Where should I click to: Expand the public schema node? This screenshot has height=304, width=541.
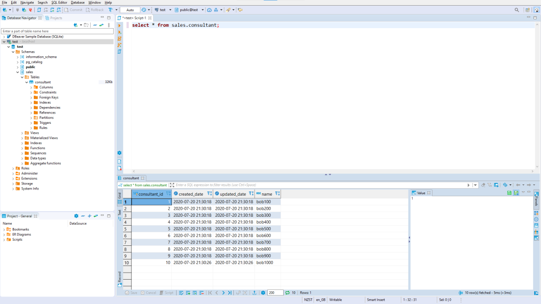click(x=17, y=67)
